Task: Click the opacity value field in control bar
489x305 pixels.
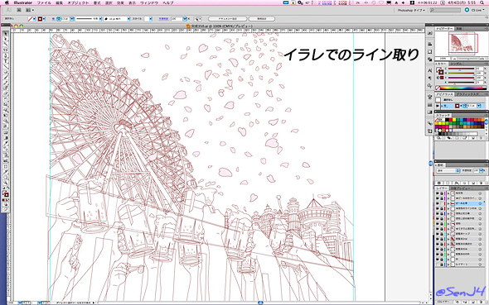Action: (177, 19)
